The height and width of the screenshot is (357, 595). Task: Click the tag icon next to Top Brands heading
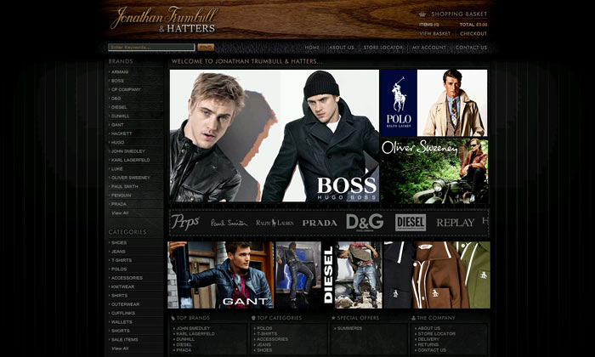pyautogui.click(x=173, y=318)
